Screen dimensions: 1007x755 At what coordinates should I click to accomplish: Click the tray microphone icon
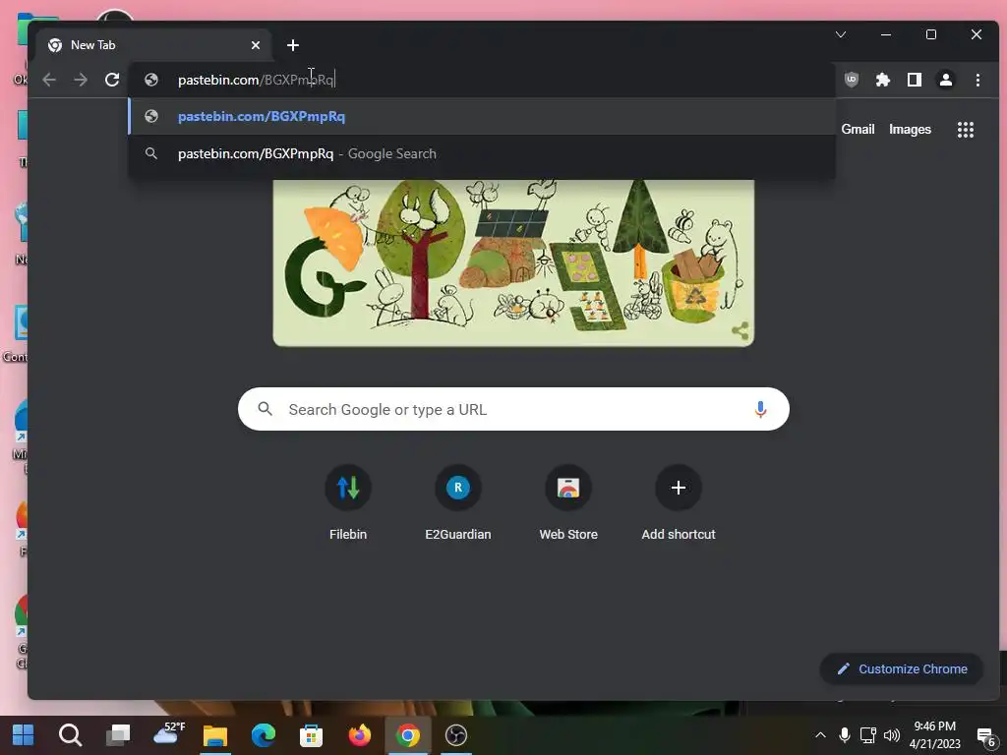click(x=845, y=735)
